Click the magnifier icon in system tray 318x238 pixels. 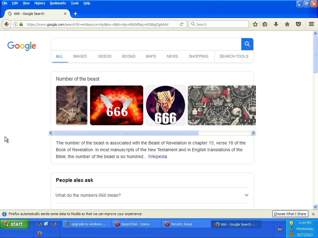(x=292, y=234)
